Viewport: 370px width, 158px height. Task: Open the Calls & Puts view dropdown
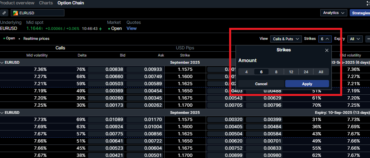(x=286, y=39)
